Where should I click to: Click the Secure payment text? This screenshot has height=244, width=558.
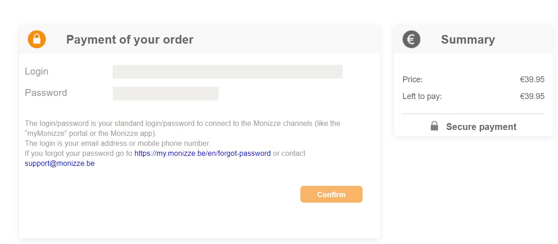tap(481, 127)
